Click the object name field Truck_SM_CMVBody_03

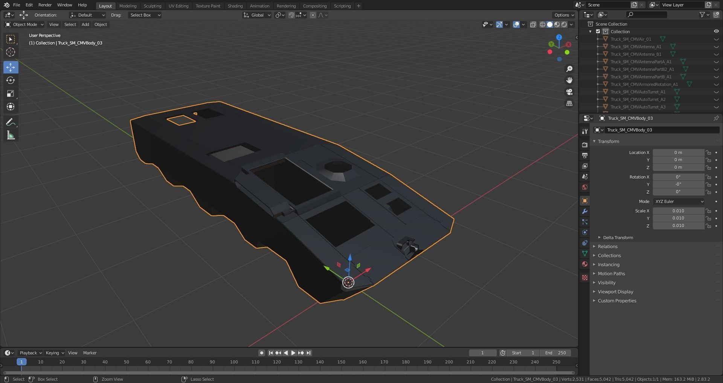(662, 130)
